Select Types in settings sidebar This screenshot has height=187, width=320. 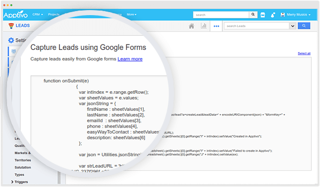pos(19,175)
